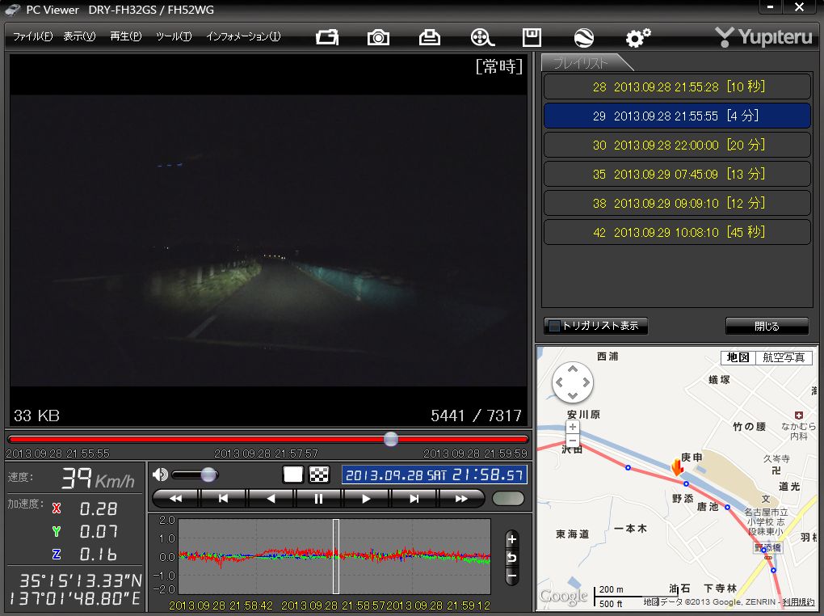Click the dashcam video frame
824x616 pixels.
point(268,240)
